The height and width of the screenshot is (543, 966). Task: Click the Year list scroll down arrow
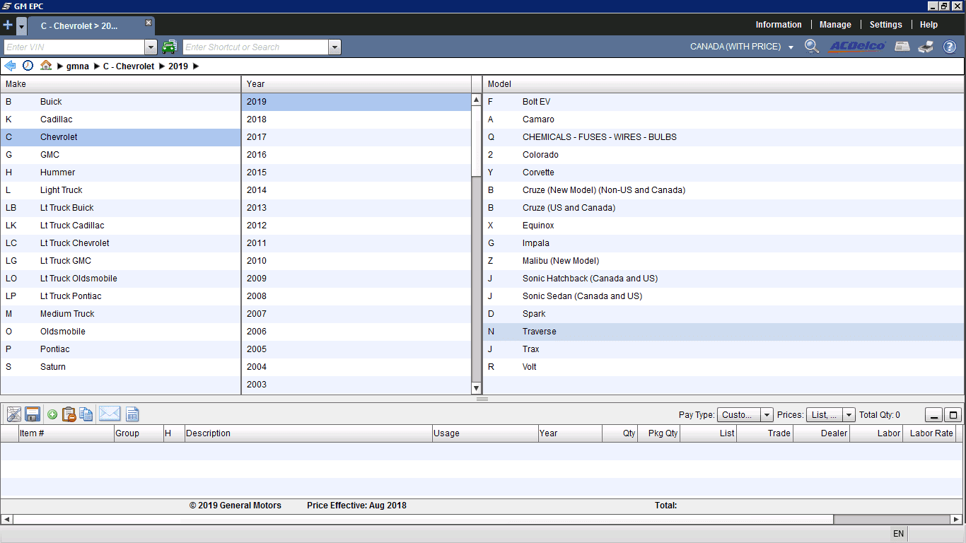coord(477,388)
